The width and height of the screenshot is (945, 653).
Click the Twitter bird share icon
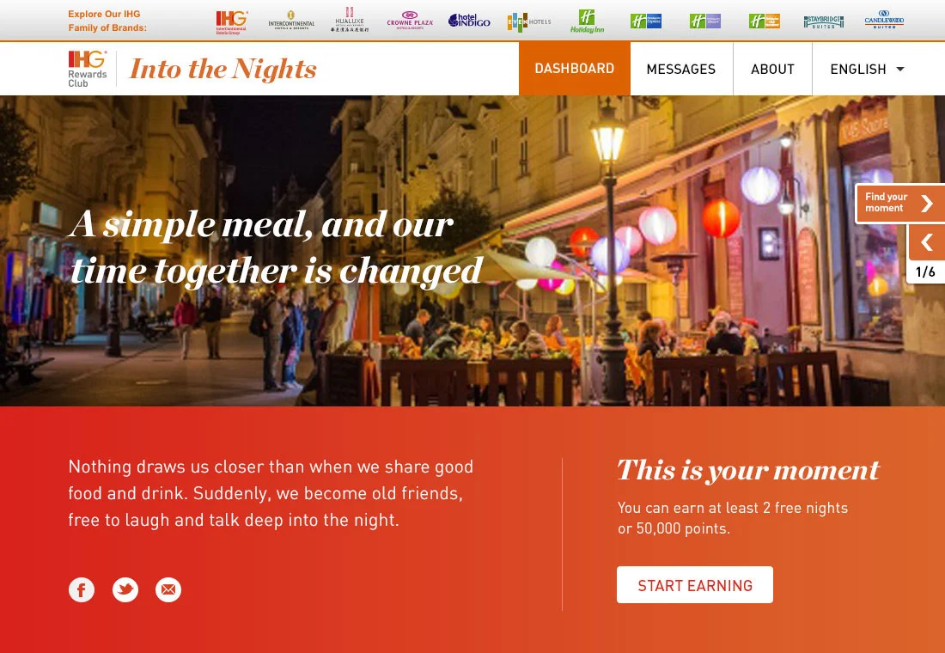[x=125, y=589]
